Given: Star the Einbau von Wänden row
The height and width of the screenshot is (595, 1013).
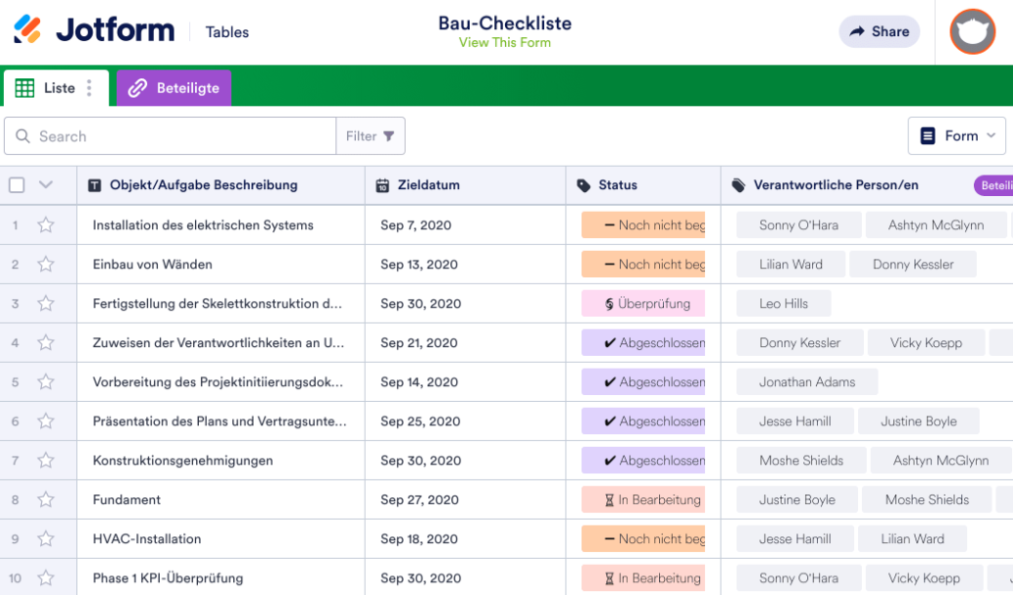Looking at the screenshot, I should pos(46,264).
